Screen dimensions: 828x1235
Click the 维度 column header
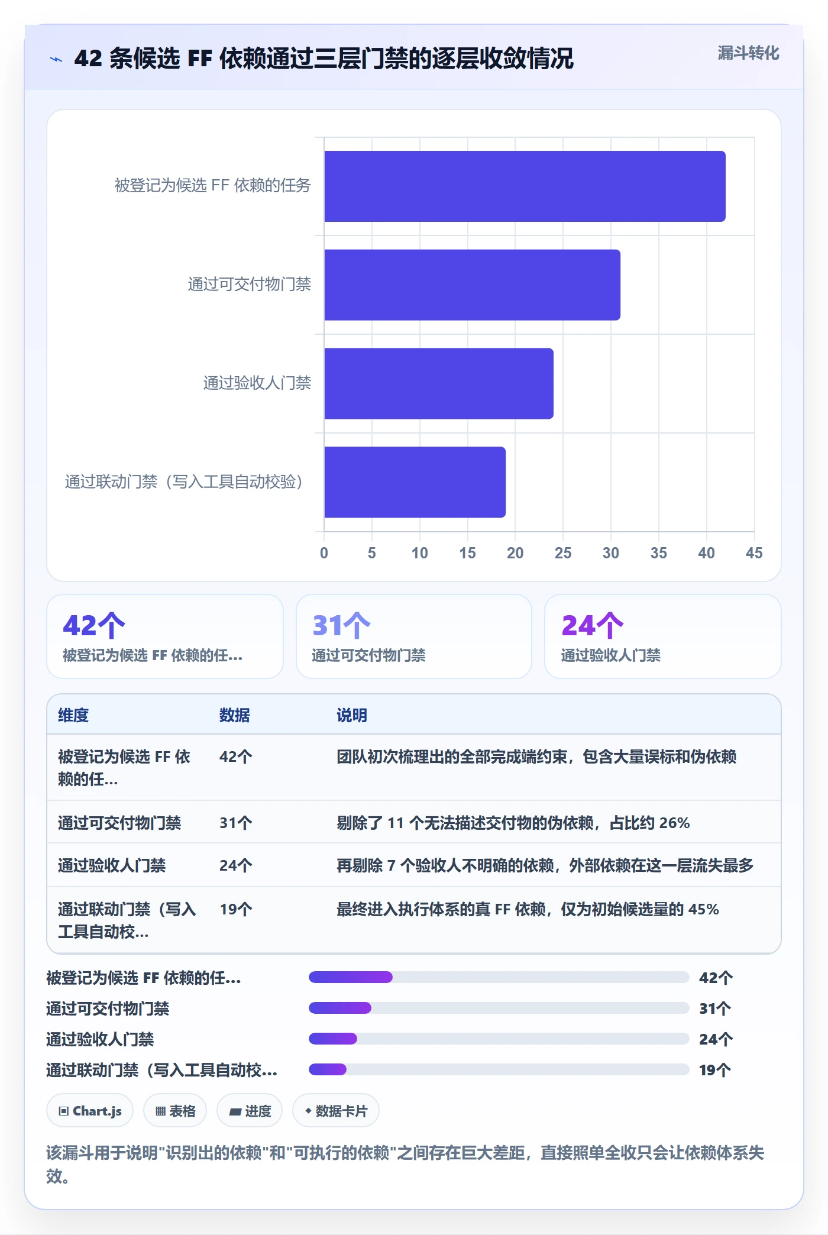click(x=73, y=715)
